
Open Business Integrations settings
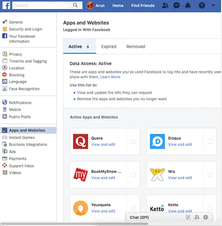(x=28, y=144)
